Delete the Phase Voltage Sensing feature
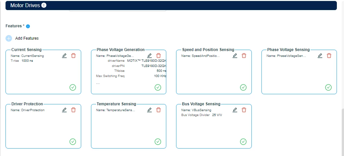 click(329, 56)
